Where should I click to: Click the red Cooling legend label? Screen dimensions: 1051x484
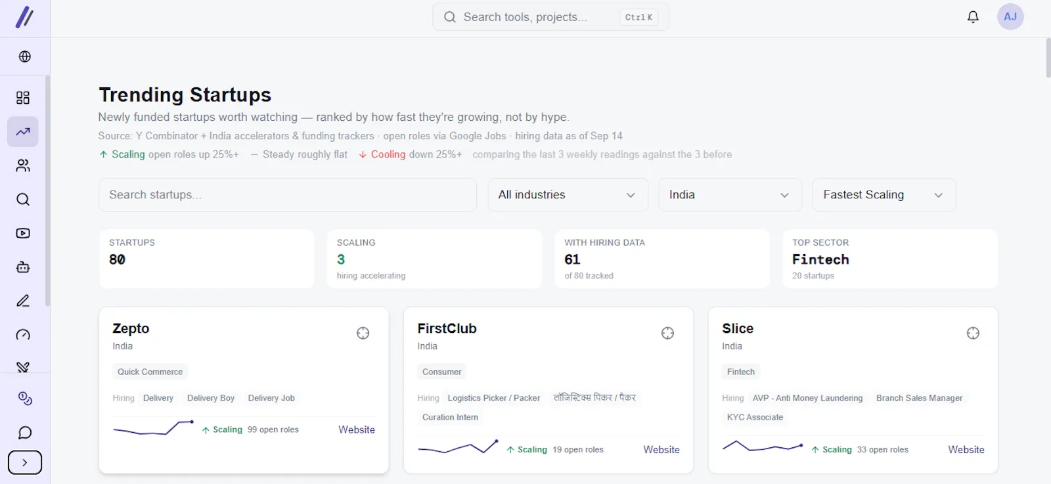tap(388, 154)
